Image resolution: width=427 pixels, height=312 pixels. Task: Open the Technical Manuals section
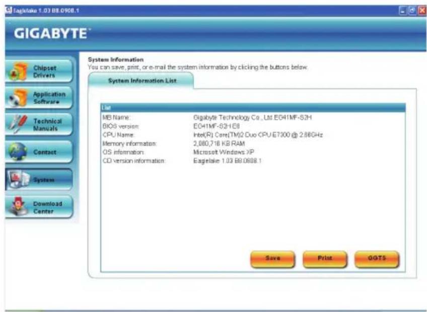point(39,125)
